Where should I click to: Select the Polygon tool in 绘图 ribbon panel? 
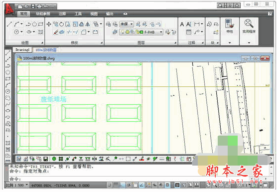[x=34, y=24]
